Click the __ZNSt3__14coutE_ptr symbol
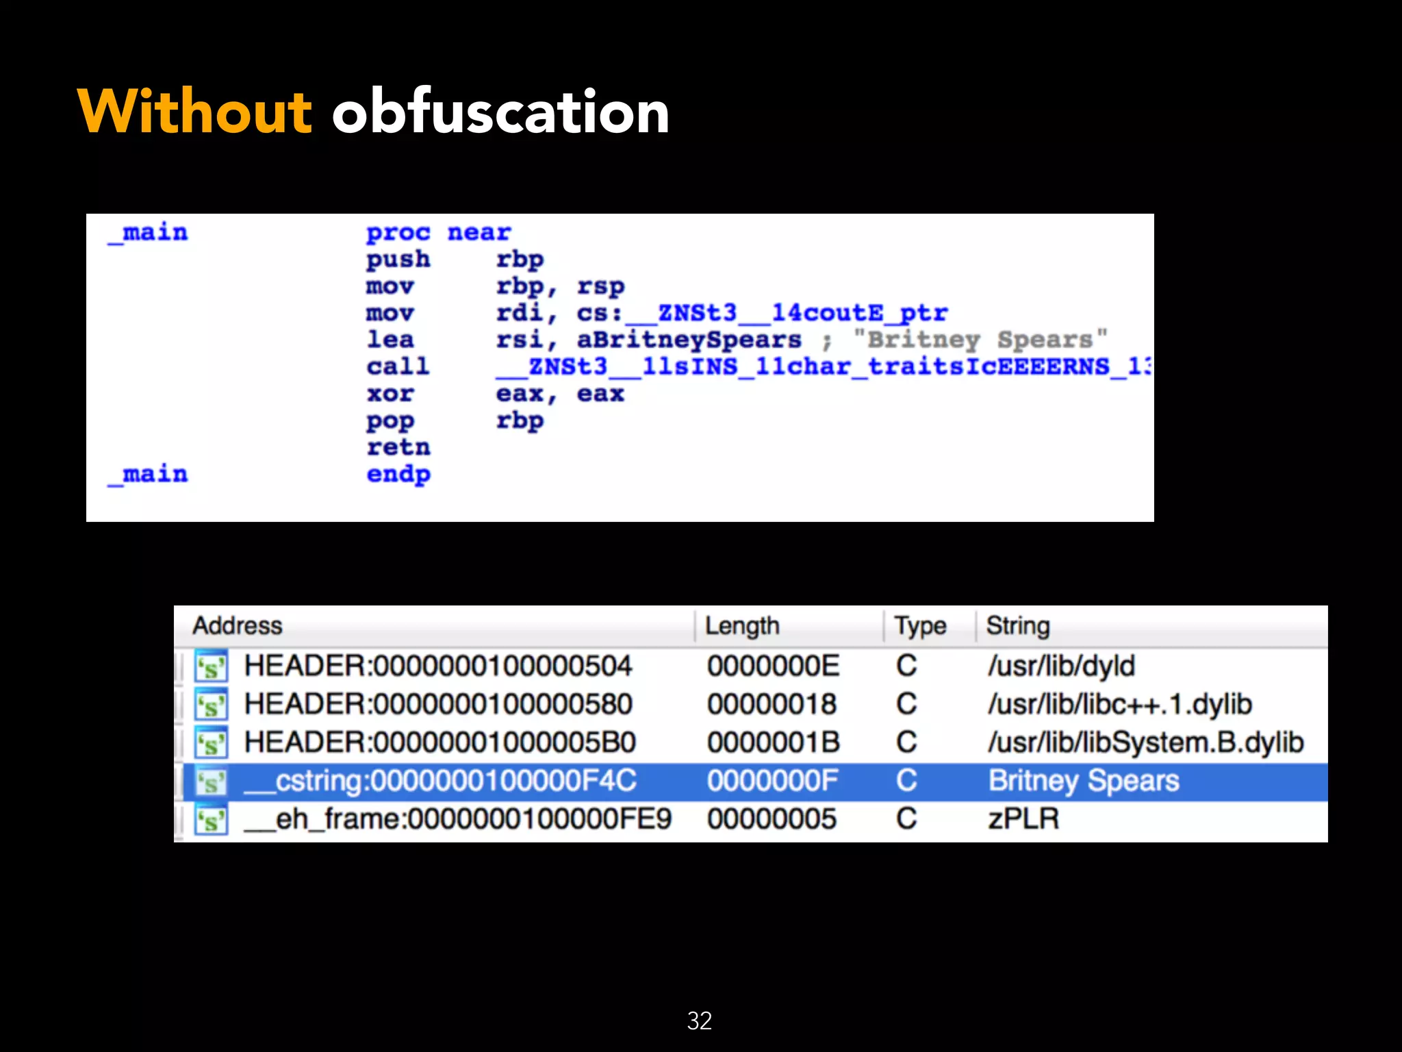Viewport: 1402px width, 1052px height. [787, 314]
